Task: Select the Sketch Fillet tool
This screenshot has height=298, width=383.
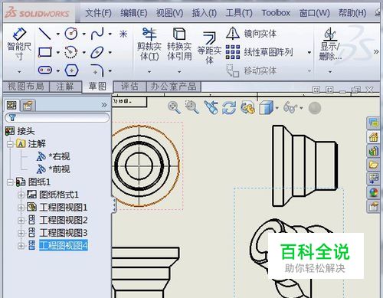Action: pyautogui.click(x=97, y=70)
